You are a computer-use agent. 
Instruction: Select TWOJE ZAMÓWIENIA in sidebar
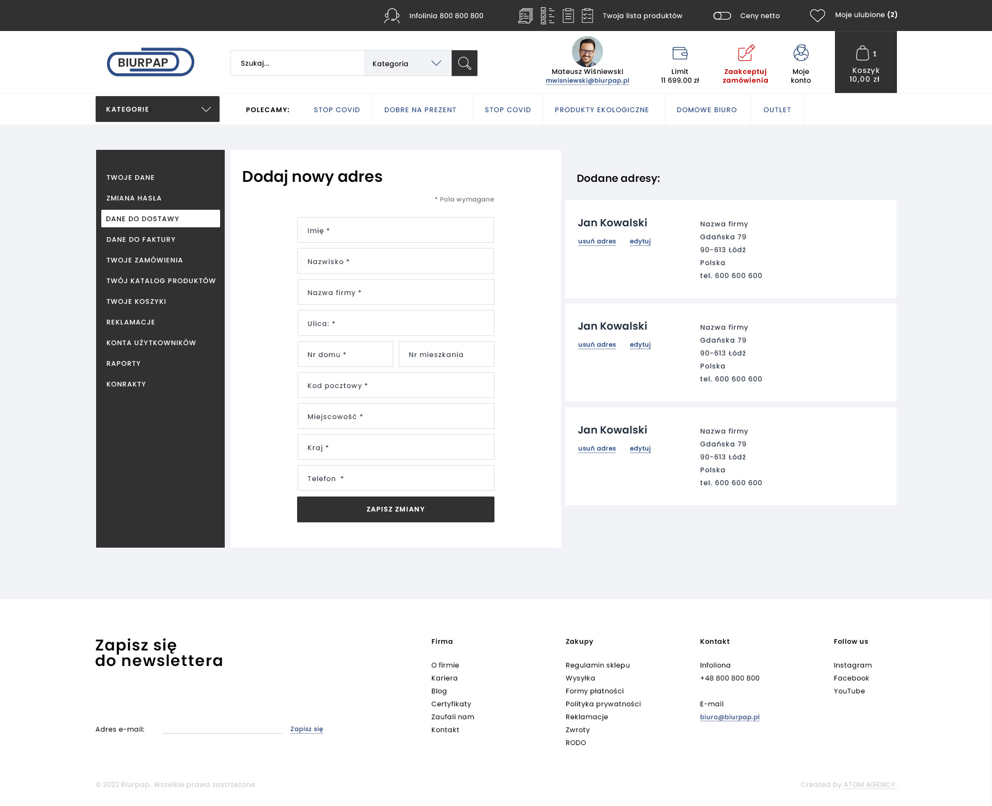coord(145,260)
